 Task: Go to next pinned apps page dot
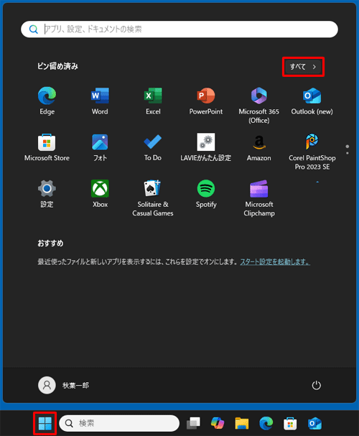(x=348, y=153)
